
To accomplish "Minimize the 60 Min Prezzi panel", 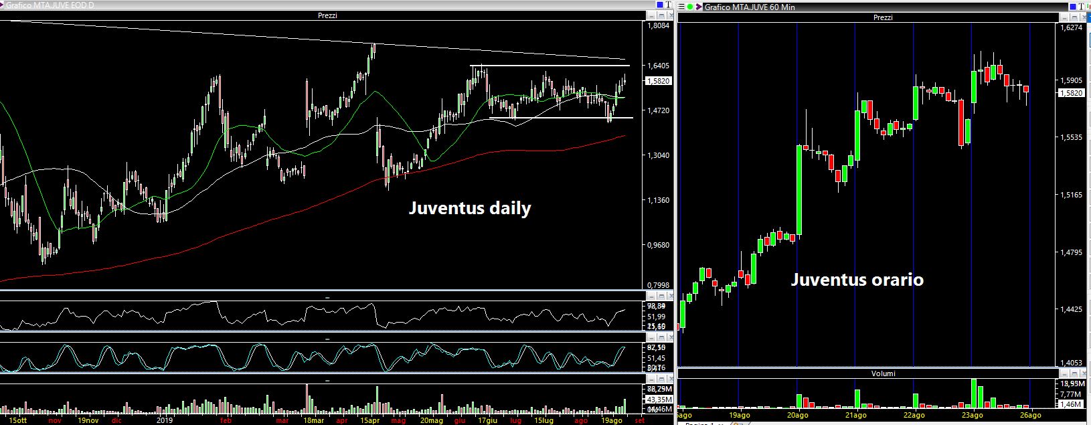I will 1064,17.
